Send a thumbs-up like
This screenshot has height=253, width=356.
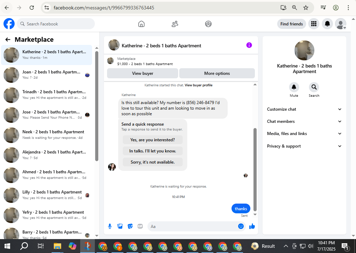[252, 226]
